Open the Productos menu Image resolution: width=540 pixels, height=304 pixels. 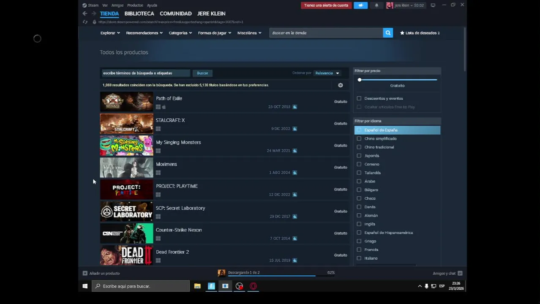135,5
